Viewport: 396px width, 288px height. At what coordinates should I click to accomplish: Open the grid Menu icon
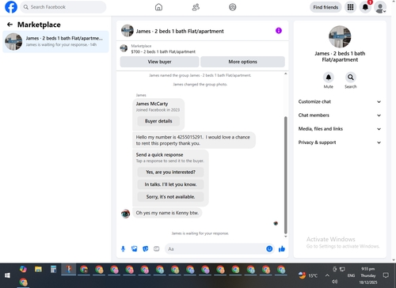tap(350, 7)
